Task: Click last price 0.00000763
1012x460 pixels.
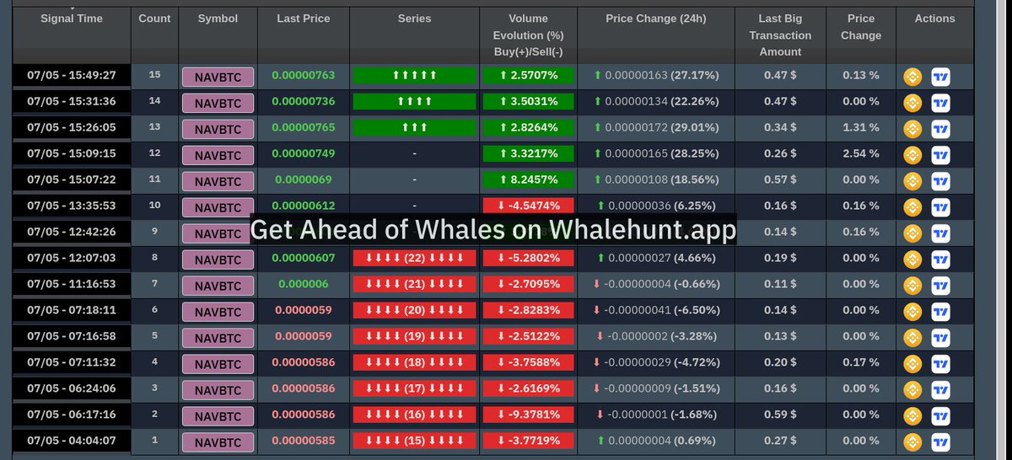Action: click(x=304, y=76)
